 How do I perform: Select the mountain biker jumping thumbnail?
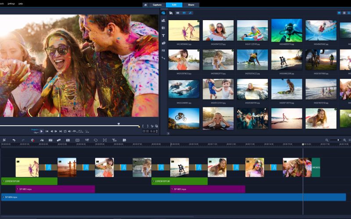pos(184,118)
